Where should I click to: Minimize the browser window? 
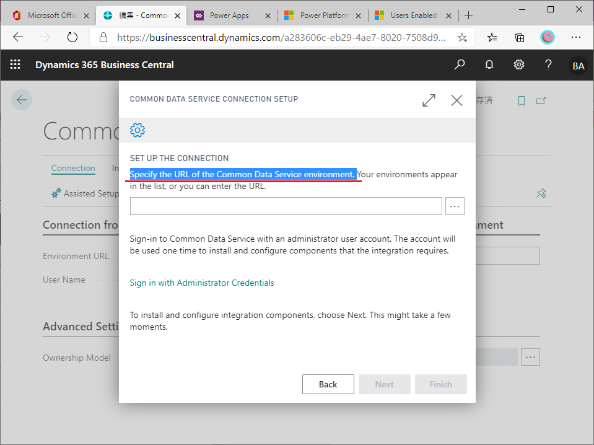[x=522, y=9]
